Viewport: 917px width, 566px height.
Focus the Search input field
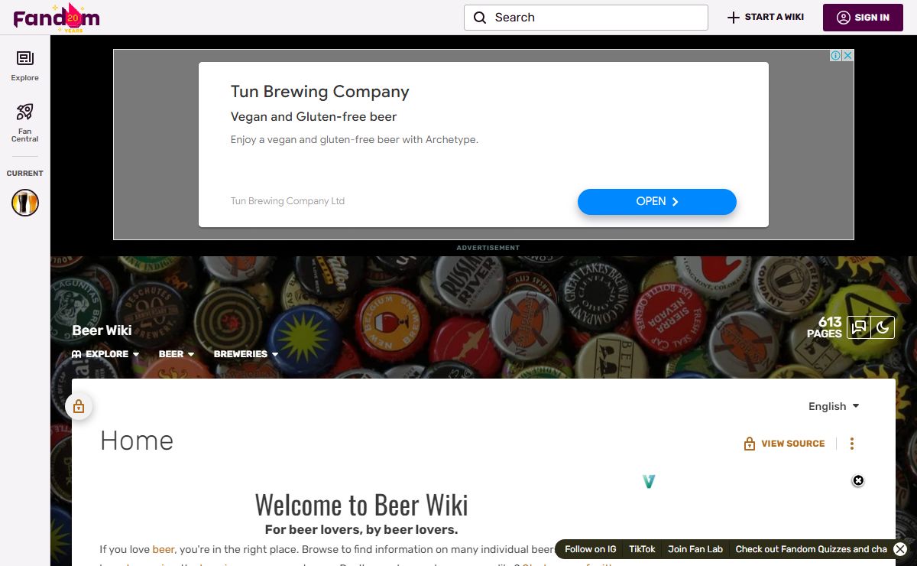pyautogui.click(x=586, y=18)
